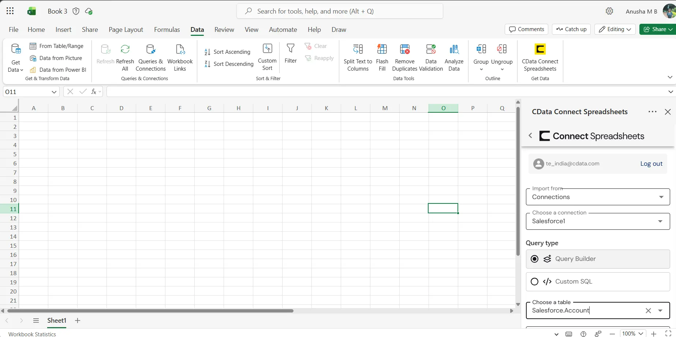Clear the Salesforce.Account table selection
This screenshot has height=337, width=676.
pyautogui.click(x=648, y=311)
